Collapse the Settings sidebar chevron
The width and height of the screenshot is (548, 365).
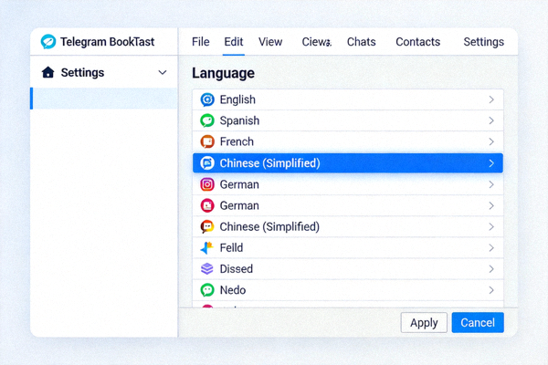tap(163, 73)
